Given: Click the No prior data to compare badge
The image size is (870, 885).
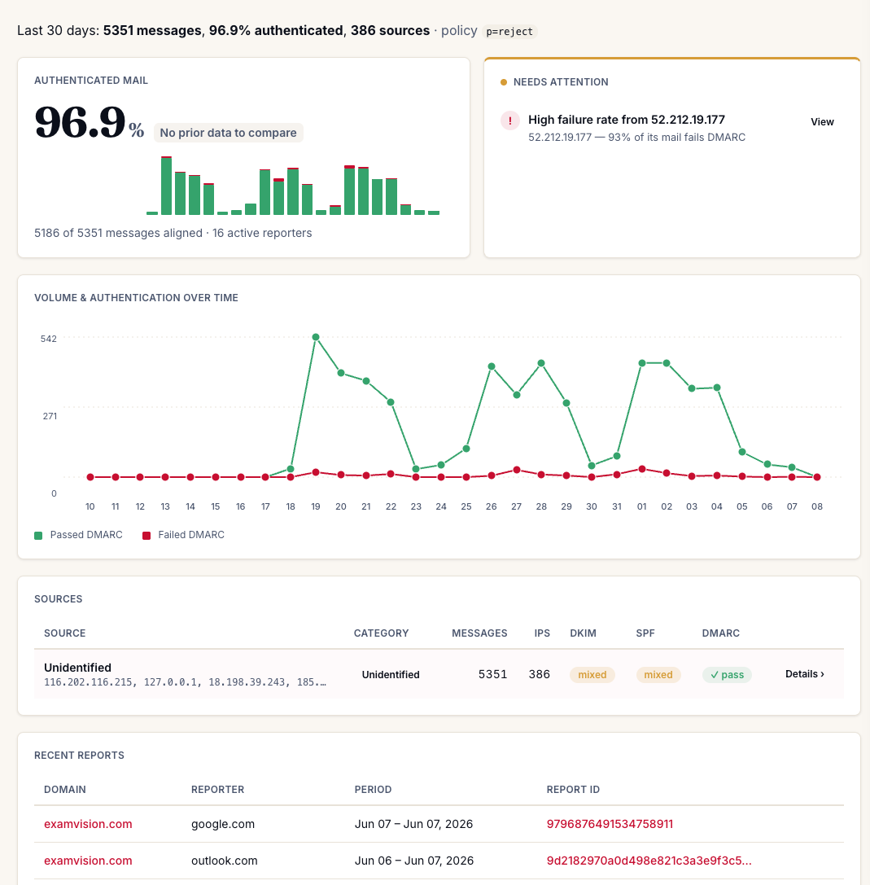Looking at the screenshot, I should pos(228,133).
